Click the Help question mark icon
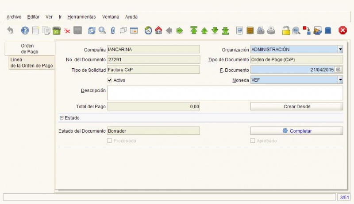The height and width of the screenshot is (204, 354). click(25, 30)
